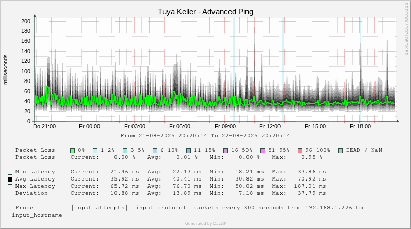This screenshot has height=229, width=411.
Task: Click the DEAD / NaN gray swatch
Action: pos(341,151)
